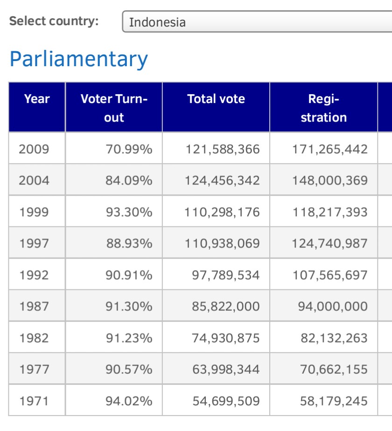Image resolution: width=392 pixels, height=431 pixels.
Task: Sort by the Voter Turn-out column header
Action: tap(114, 108)
